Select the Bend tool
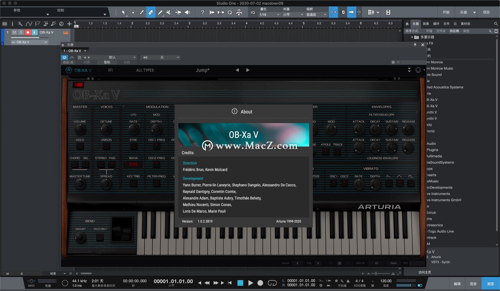This screenshot has width=500, height=291. click(x=178, y=12)
